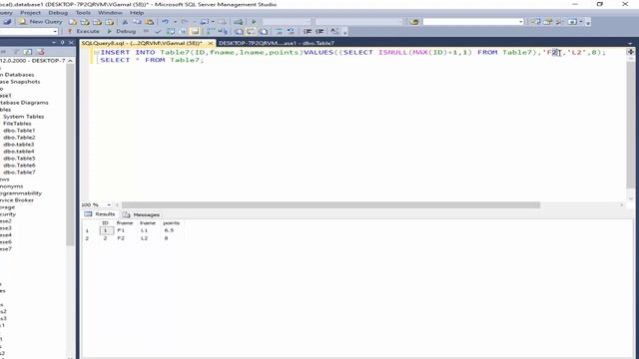This screenshot has height=359, width=639.
Task: Toggle Object Explorer auto-hide pin
Action: (x=62, y=42)
